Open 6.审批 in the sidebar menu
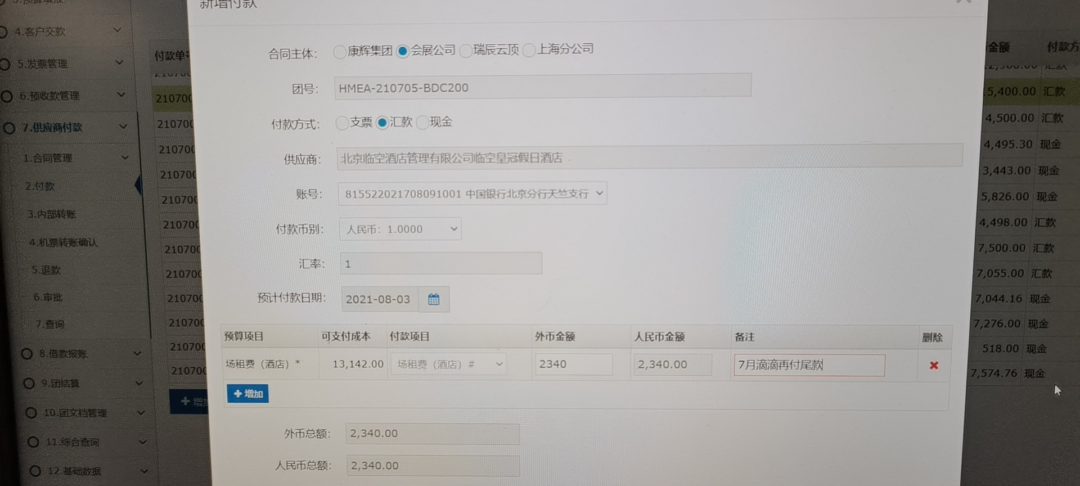The image size is (1080, 486). click(48, 298)
